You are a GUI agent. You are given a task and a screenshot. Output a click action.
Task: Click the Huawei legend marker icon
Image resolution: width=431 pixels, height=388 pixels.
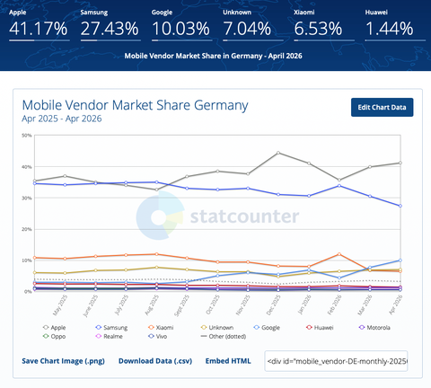pos(309,328)
